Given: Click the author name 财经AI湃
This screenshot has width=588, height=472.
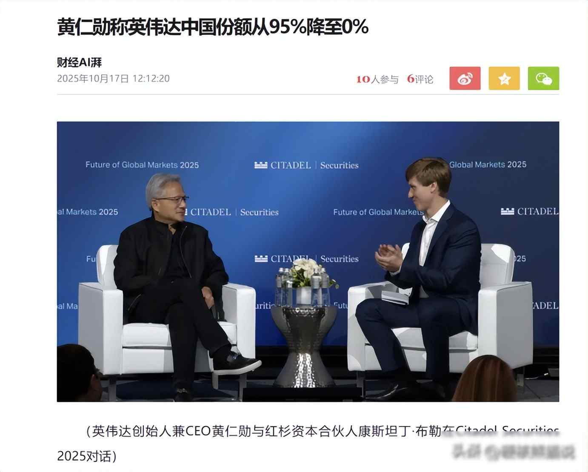Looking at the screenshot, I should tap(80, 63).
